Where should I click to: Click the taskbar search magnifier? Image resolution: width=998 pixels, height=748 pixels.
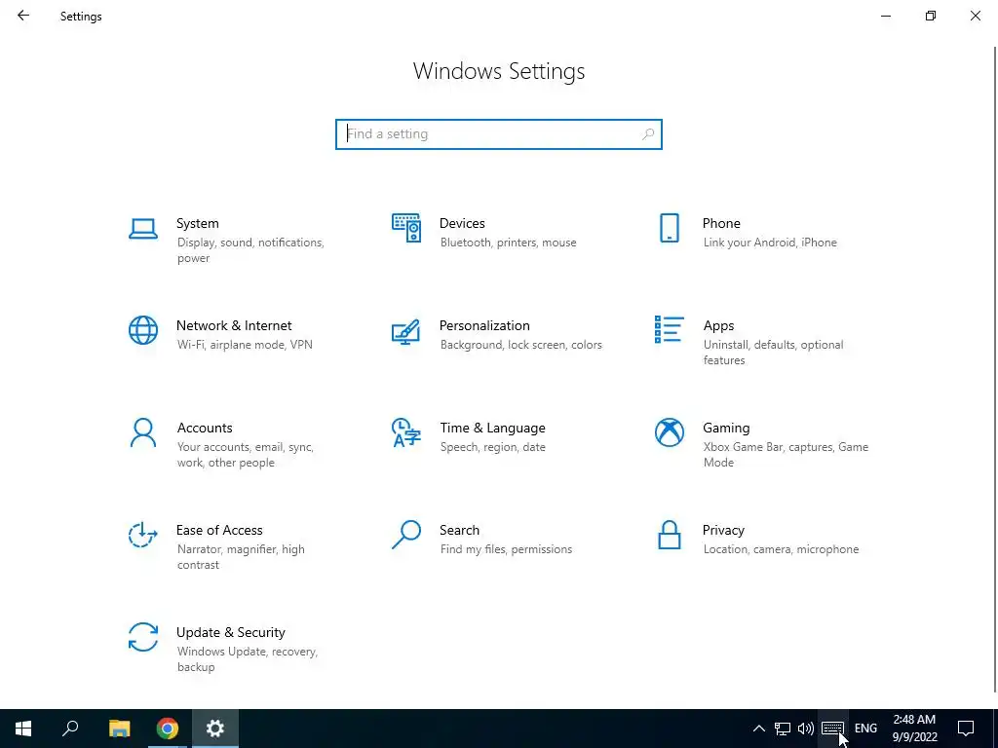pos(70,729)
